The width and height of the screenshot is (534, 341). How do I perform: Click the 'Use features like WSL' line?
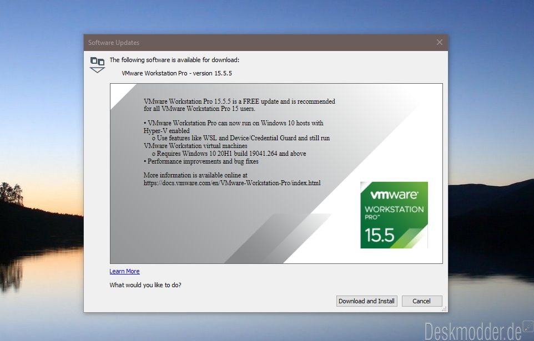click(241, 138)
